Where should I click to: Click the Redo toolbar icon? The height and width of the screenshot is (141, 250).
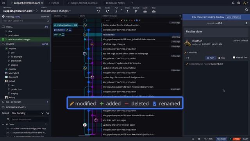[x=107, y=11]
